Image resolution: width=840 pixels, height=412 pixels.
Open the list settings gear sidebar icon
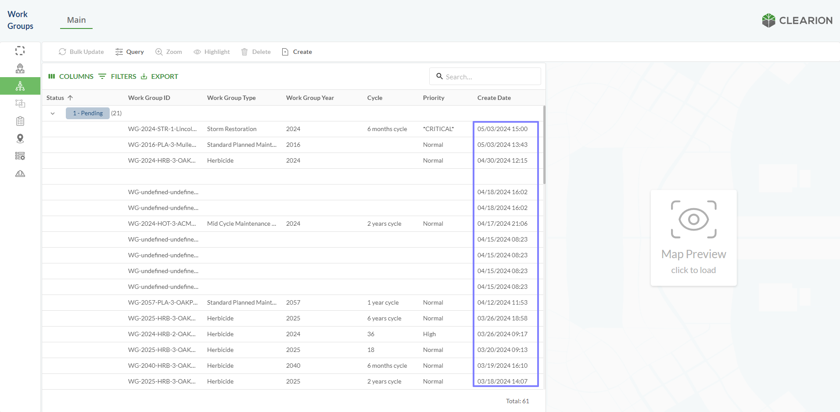(x=20, y=156)
